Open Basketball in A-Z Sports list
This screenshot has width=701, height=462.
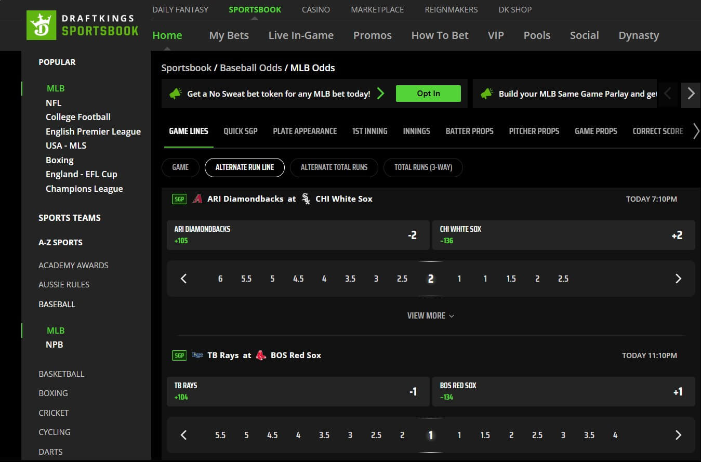coord(61,374)
